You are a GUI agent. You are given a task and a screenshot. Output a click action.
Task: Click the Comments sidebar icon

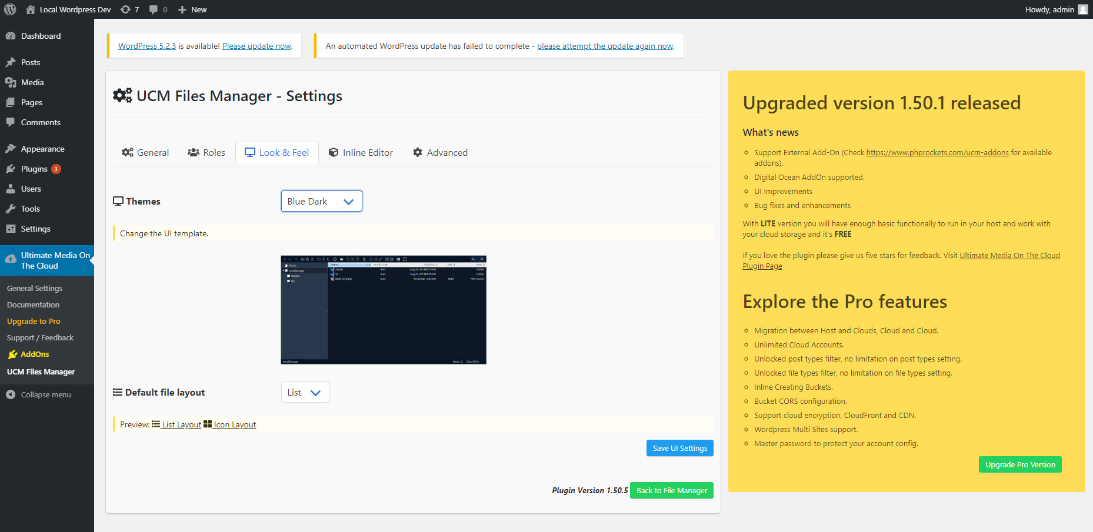[11, 122]
